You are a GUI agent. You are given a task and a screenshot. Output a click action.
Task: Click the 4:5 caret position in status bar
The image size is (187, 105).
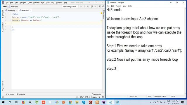(x=77, y=97)
